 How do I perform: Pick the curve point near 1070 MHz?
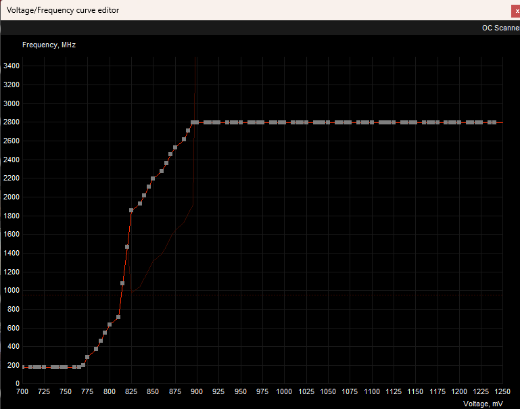coord(122,283)
